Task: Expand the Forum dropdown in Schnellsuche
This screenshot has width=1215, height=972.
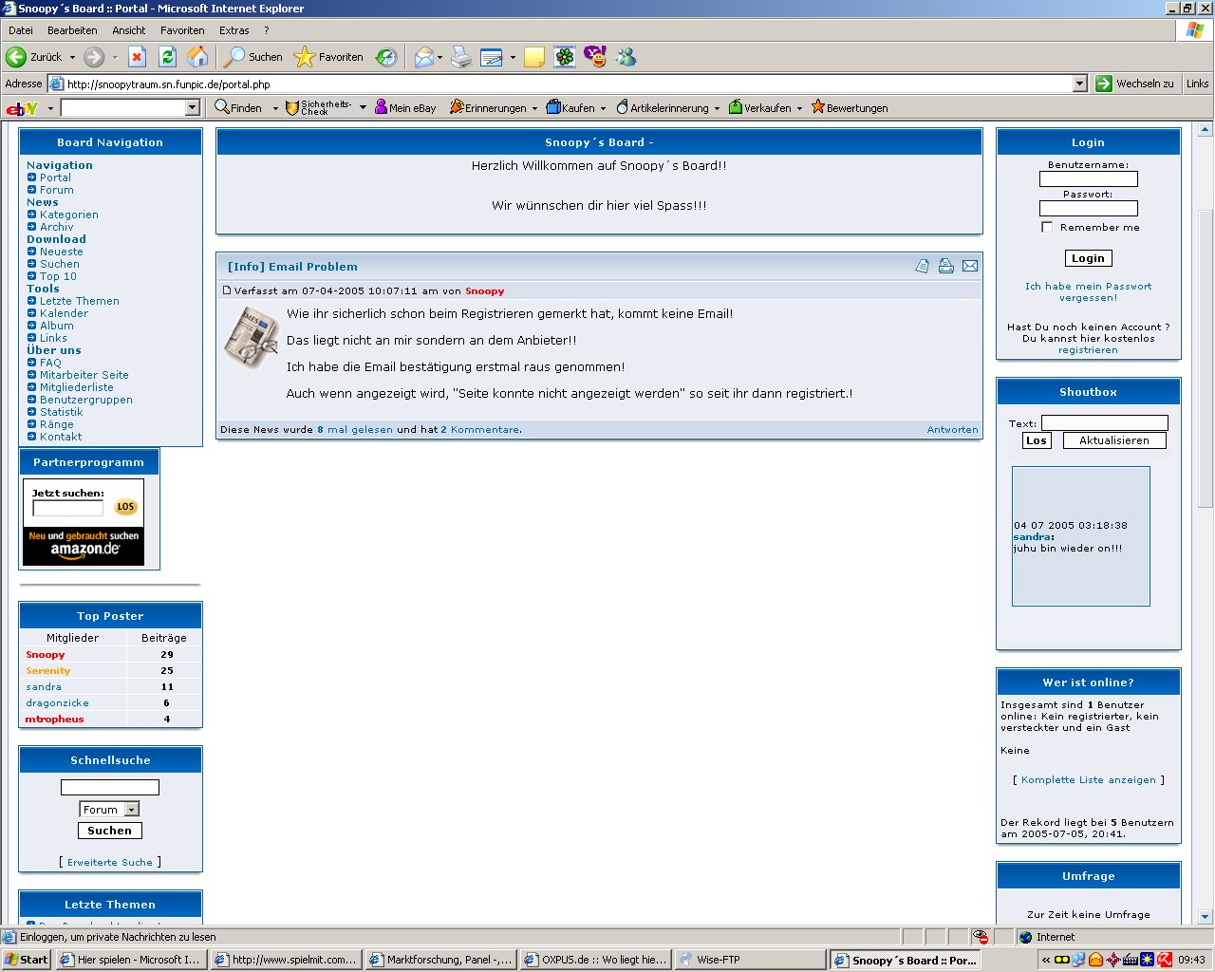Action: [x=132, y=810]
